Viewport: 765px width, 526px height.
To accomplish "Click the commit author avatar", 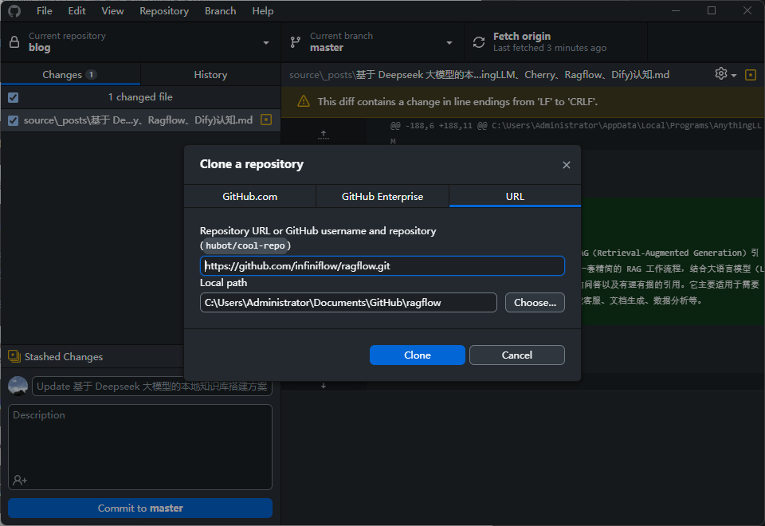I will point(18,386).
